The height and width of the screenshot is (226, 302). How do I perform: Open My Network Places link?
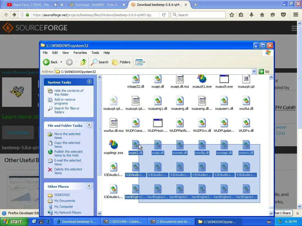tap(68, 212)
